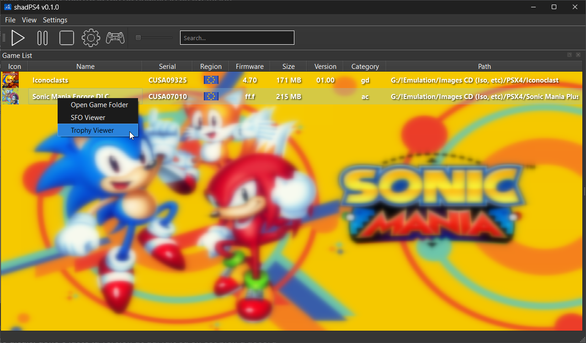586x343 pixels.
Task: Sort by the Name column header
Action: tap(85, 67)
